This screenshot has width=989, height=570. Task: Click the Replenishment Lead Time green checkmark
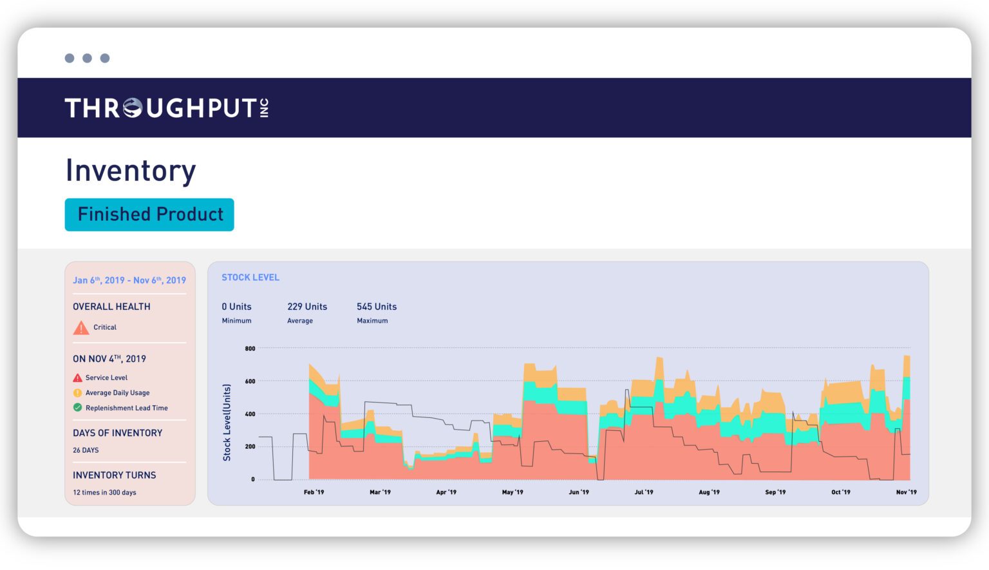pyautogui.click(x=77, y=408)
